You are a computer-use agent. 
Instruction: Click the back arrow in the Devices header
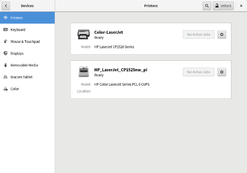pos(6,6)
